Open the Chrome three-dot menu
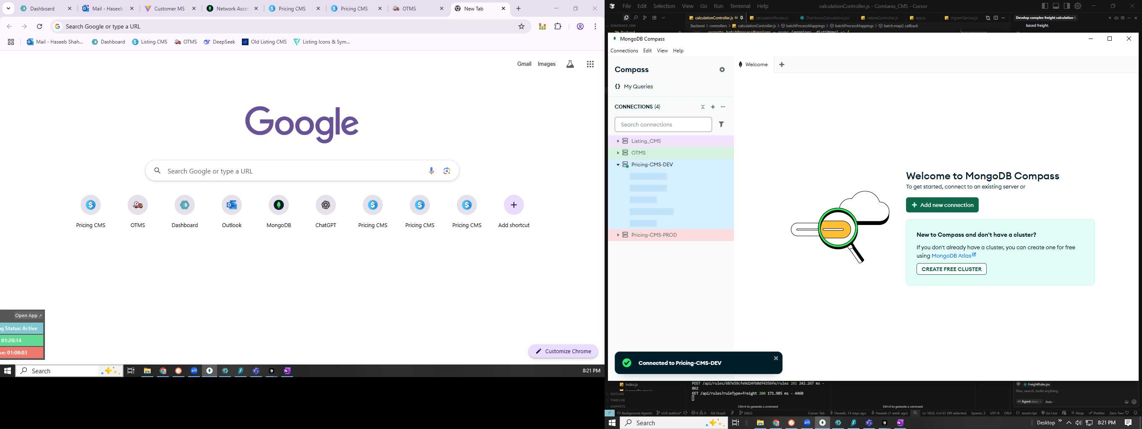The width and height of the screenshot is (1142, 429). click(x=595, y=26)
